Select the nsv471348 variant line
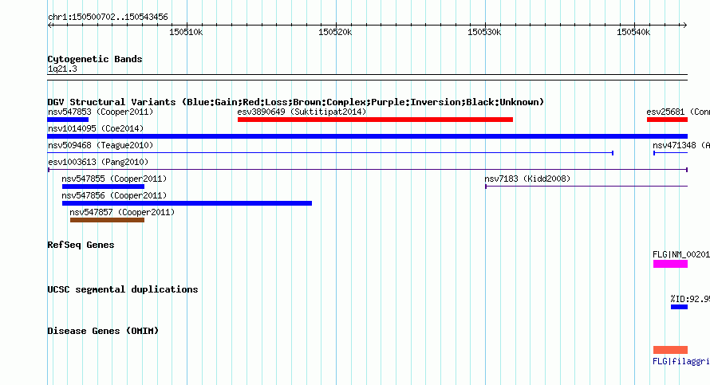This screenshot has width=710, height=385. 671,153
